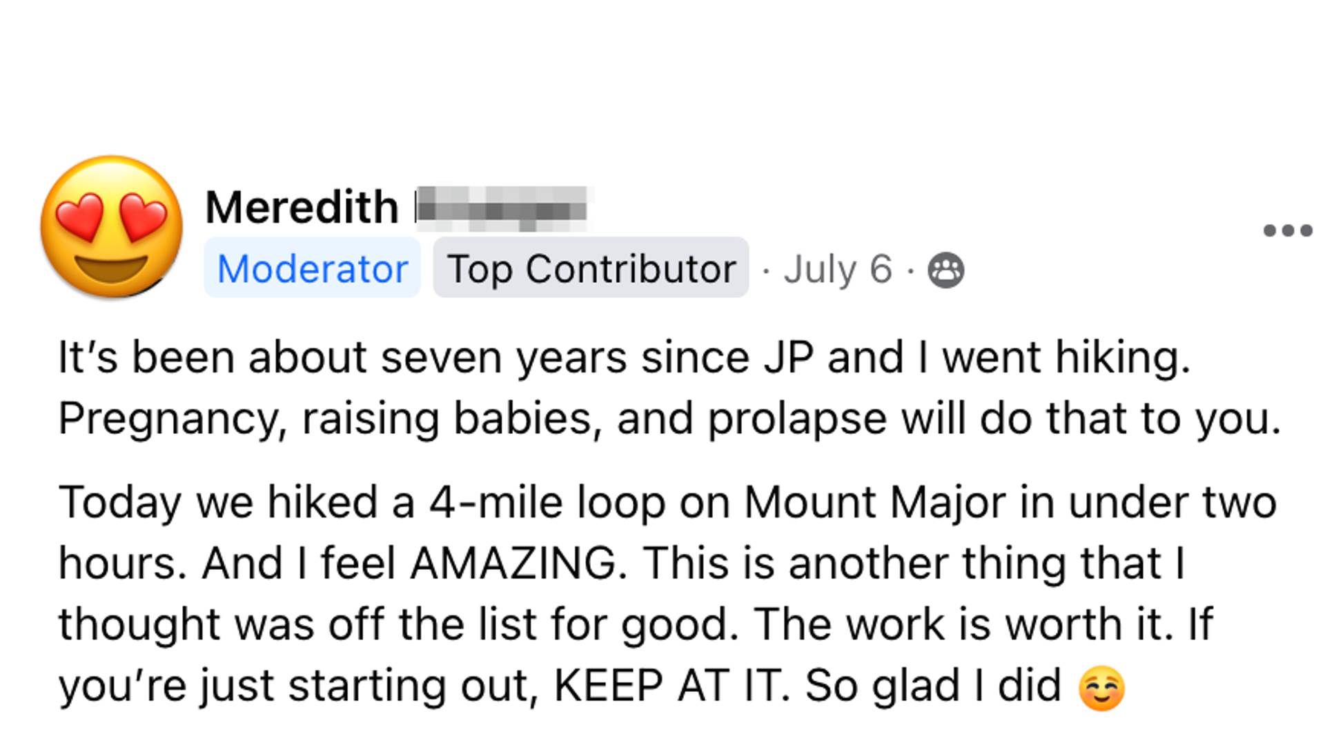Screen dimensions: 1325x745
Task: Open the July 6 timestamp link
Action: (838, 269)
